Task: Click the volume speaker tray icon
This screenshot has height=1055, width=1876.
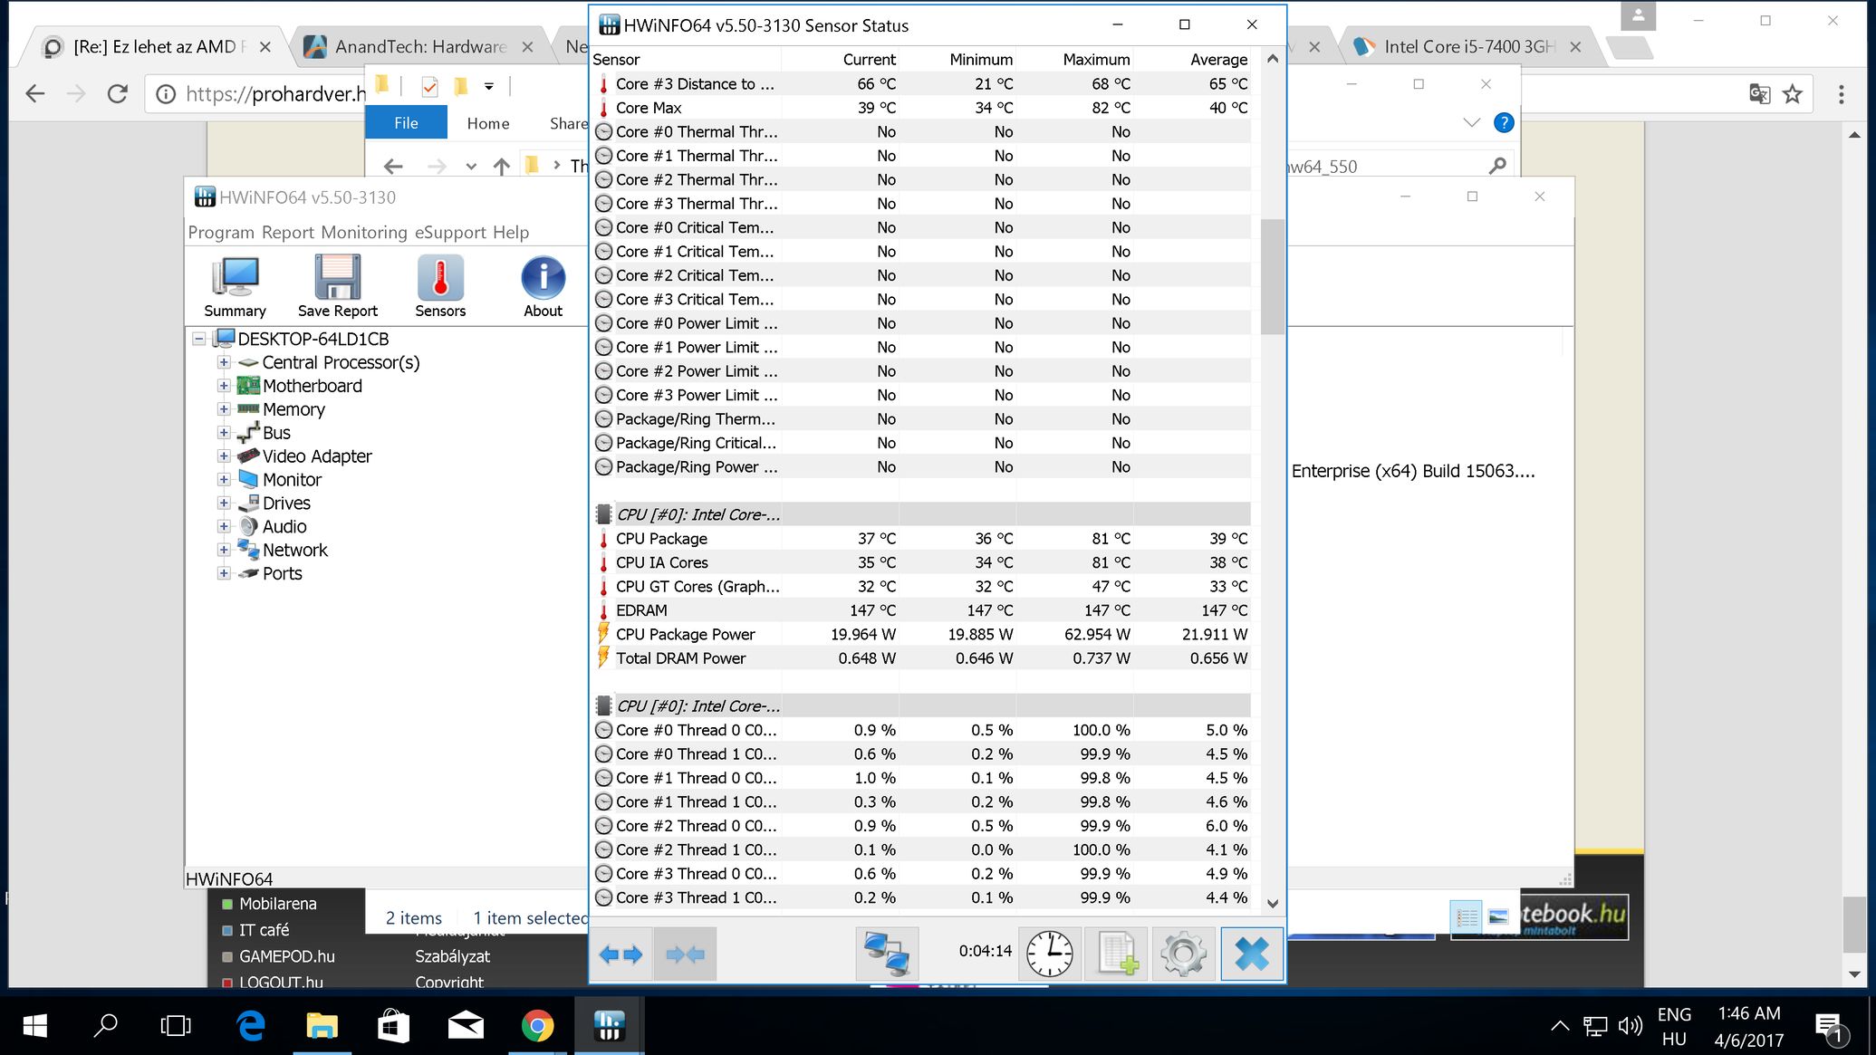Action: [x=1631, y=1026]
